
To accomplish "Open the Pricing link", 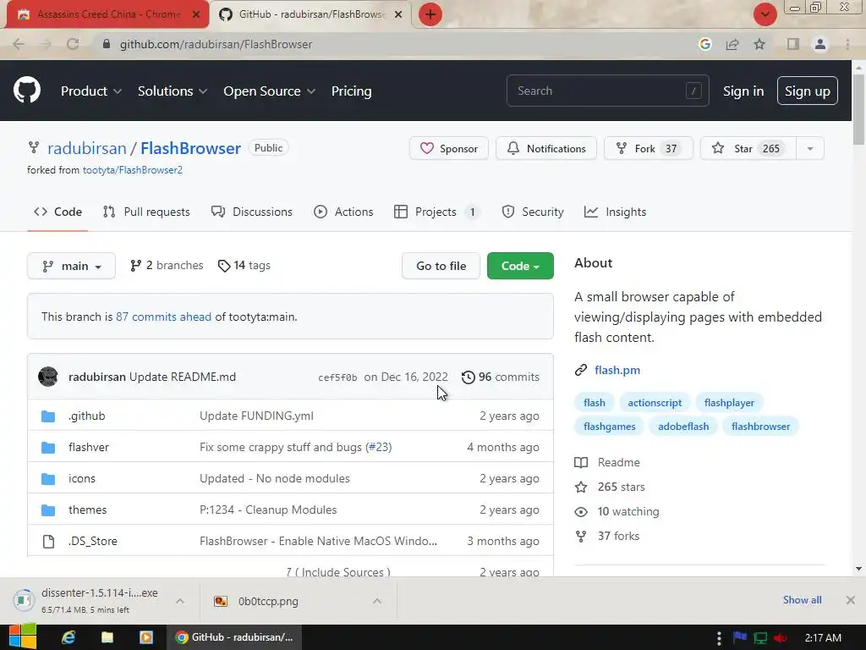I will point(351,91).
